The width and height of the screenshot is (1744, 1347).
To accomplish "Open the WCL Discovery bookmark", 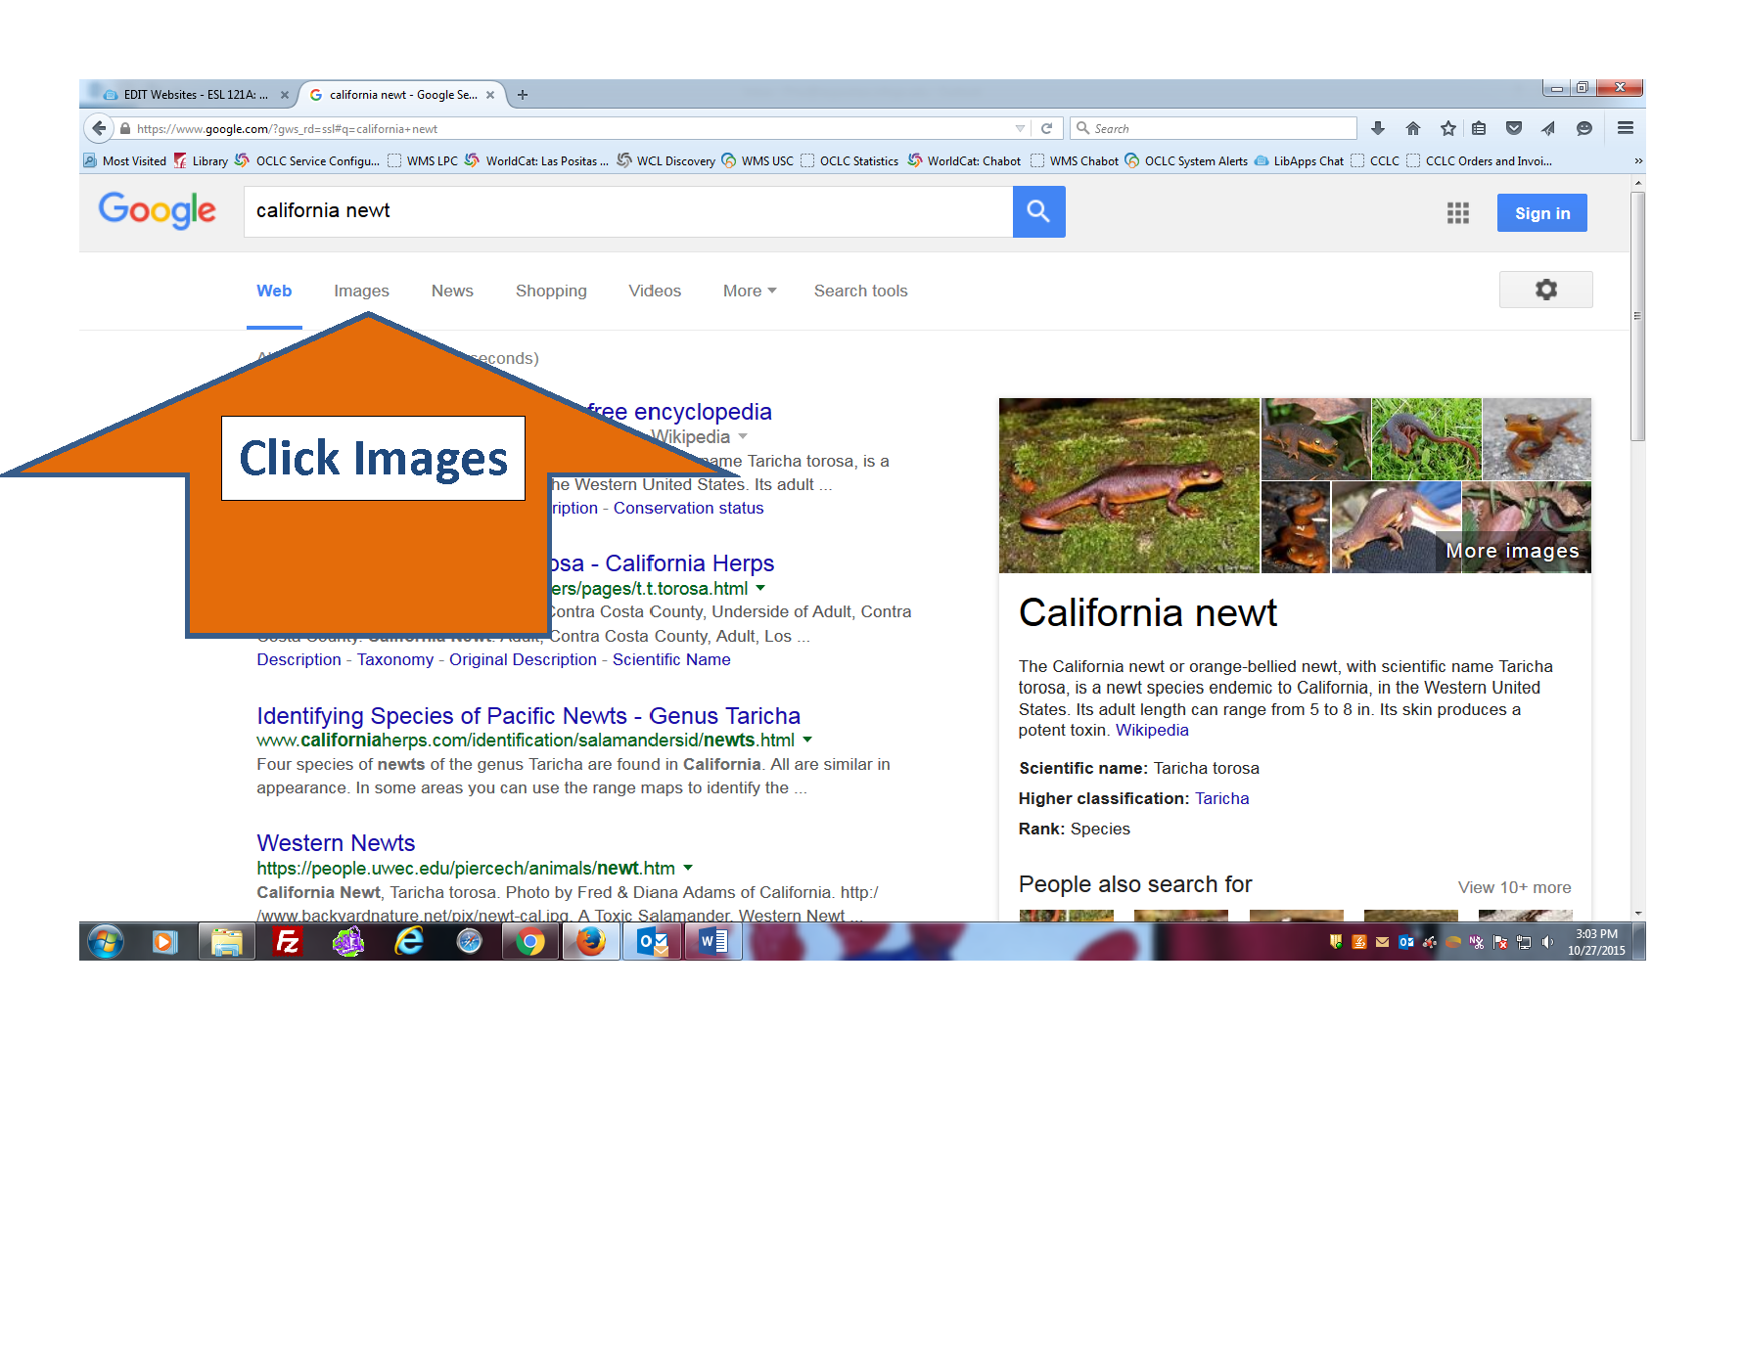I will [666, 160].
